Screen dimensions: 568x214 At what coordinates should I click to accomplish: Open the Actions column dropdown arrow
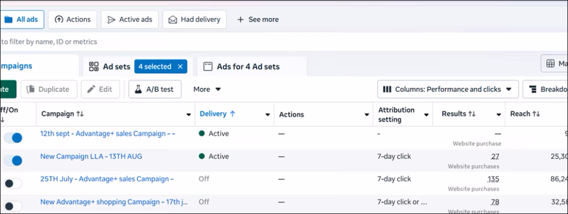[x=367, y=115]
